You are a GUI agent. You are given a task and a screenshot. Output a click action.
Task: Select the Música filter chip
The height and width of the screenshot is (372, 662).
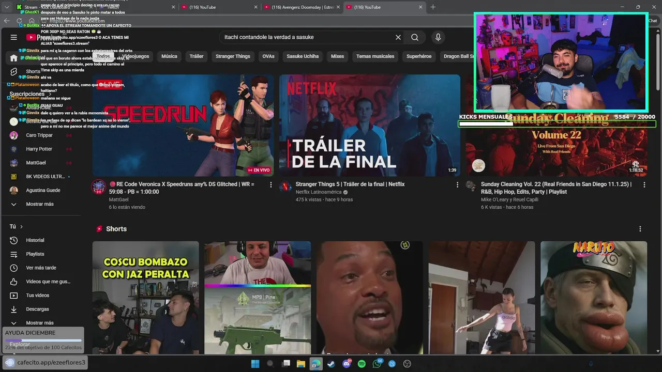click(x=169, y=56)
